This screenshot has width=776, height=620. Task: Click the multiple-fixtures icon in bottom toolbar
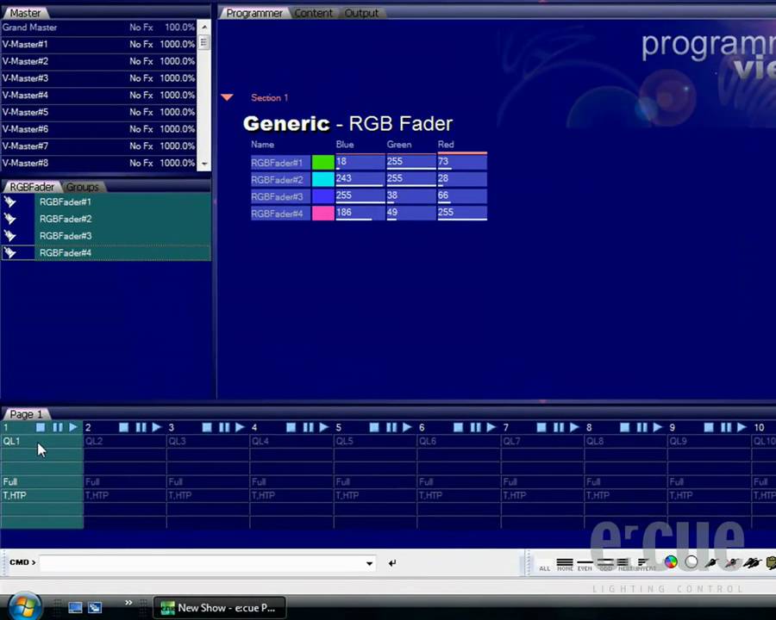pos(752,562)
